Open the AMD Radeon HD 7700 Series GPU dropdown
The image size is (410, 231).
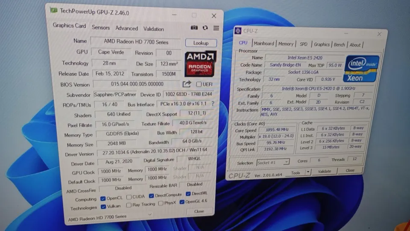click(110, 217)
